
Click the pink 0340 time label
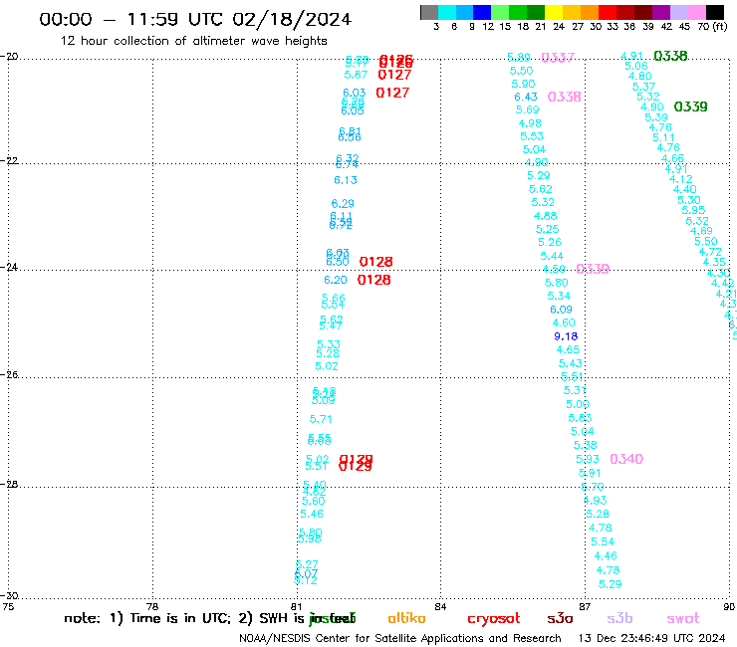pos(626,459)
